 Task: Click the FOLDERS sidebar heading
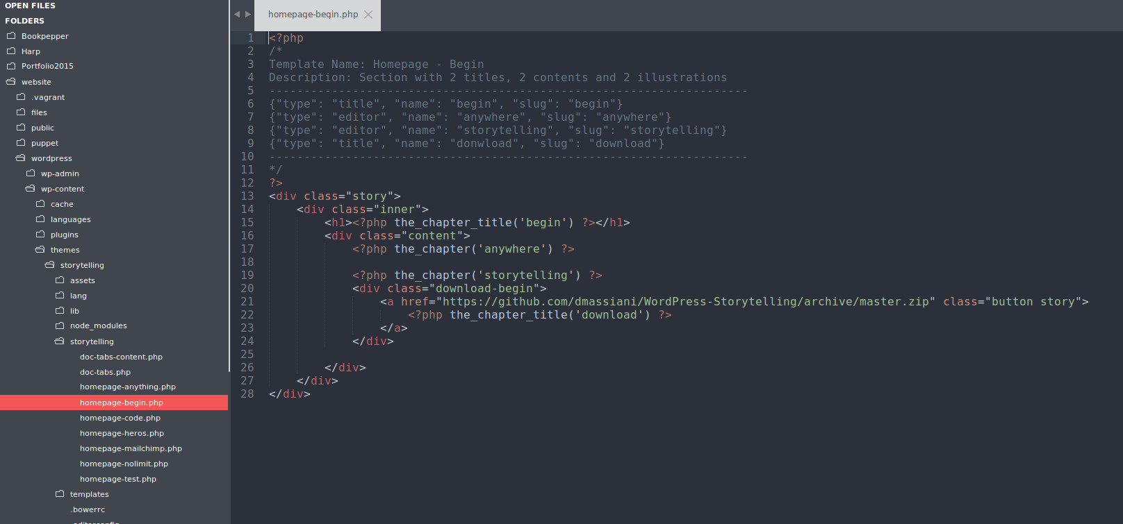[x=24, y=21]
